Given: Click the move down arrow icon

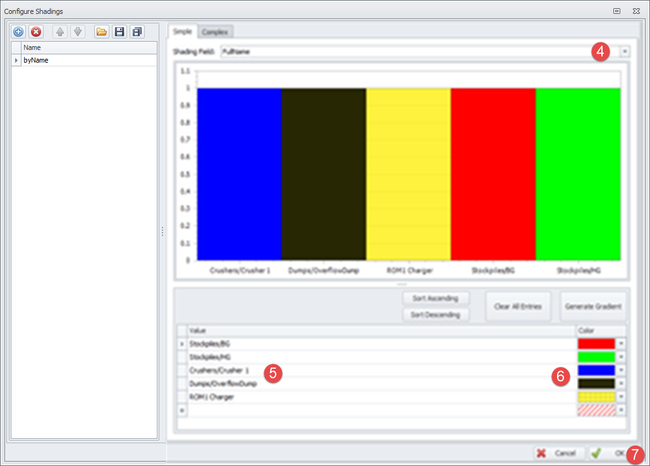Looking at the screenshot, I should [x=77, y=31].
